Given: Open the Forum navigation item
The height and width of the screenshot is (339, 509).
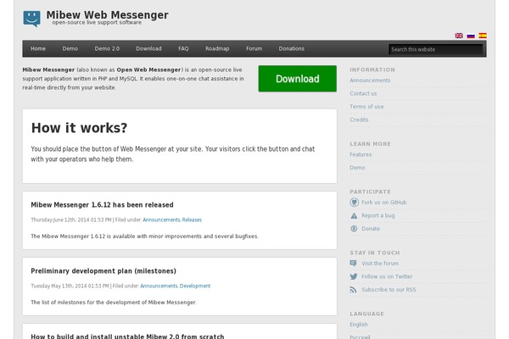Looking at the screenshot, I should [x=254, y=48].
